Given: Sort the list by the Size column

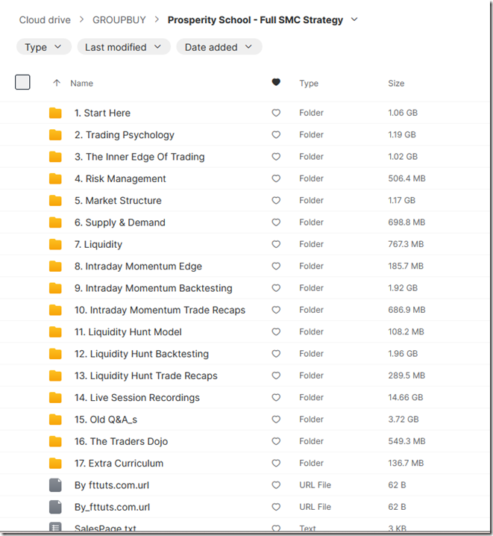Looking at the screenshot, I should [x=396, y=83].
